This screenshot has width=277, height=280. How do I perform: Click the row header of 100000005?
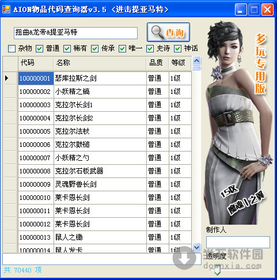tap(10, 131)
